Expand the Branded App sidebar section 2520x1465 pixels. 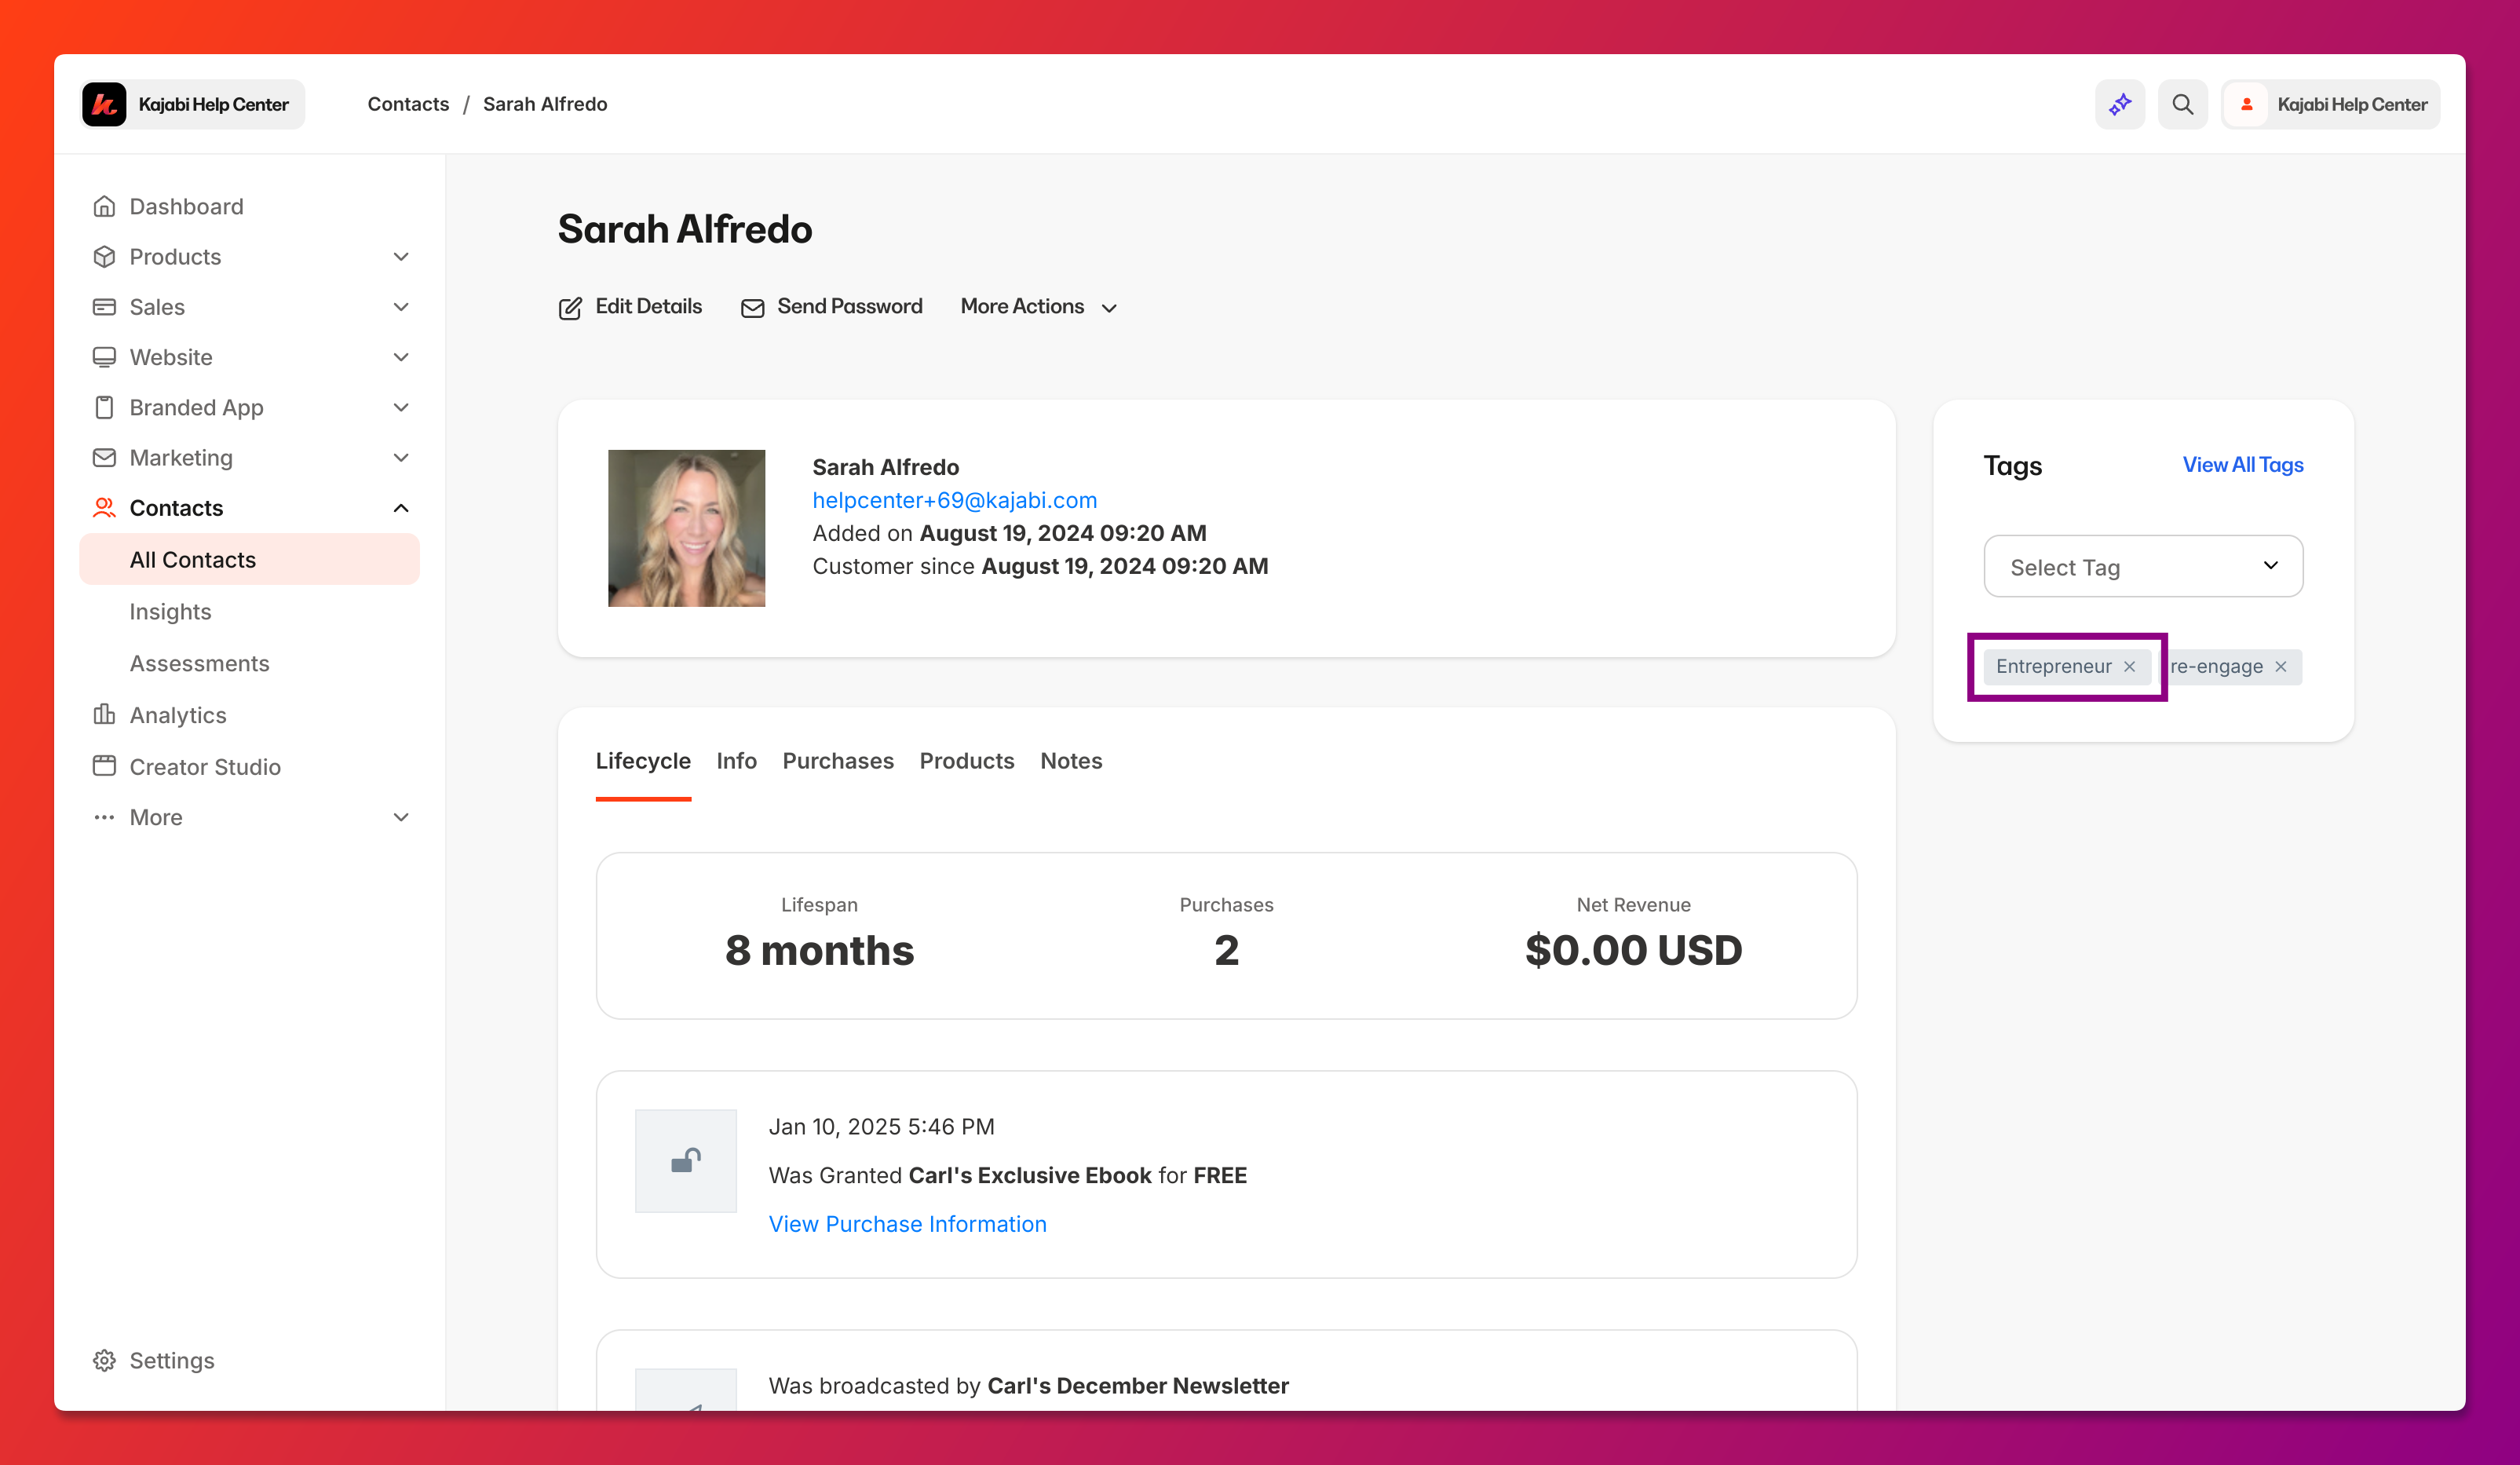pos(401,407)
